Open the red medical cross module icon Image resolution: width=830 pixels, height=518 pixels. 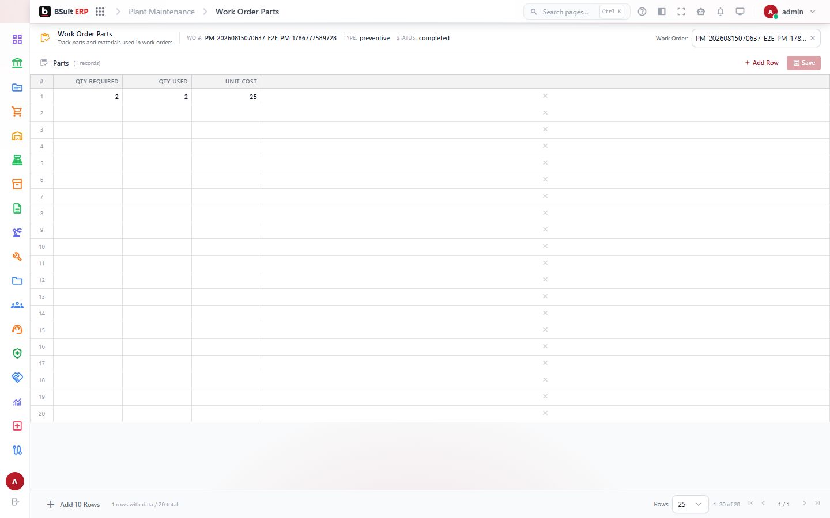point(17,426)
